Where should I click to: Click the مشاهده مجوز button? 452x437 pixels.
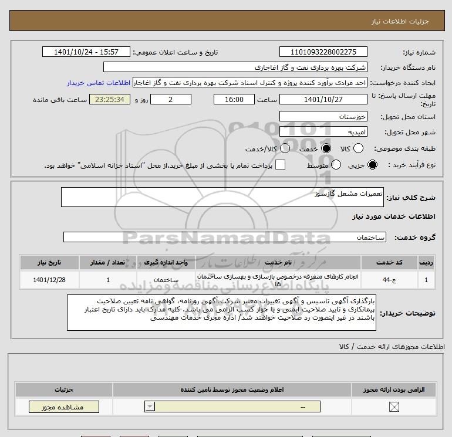point(64,406)
